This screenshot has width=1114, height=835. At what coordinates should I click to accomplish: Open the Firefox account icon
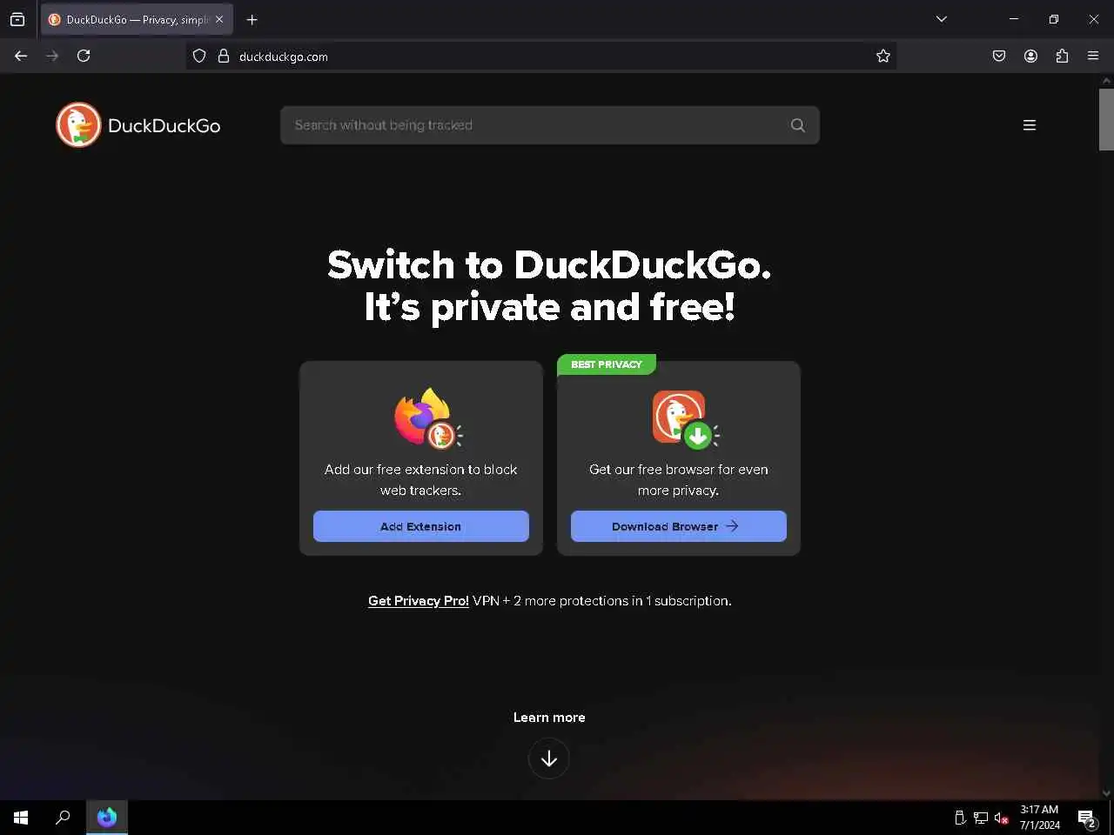pos(1030,56)
